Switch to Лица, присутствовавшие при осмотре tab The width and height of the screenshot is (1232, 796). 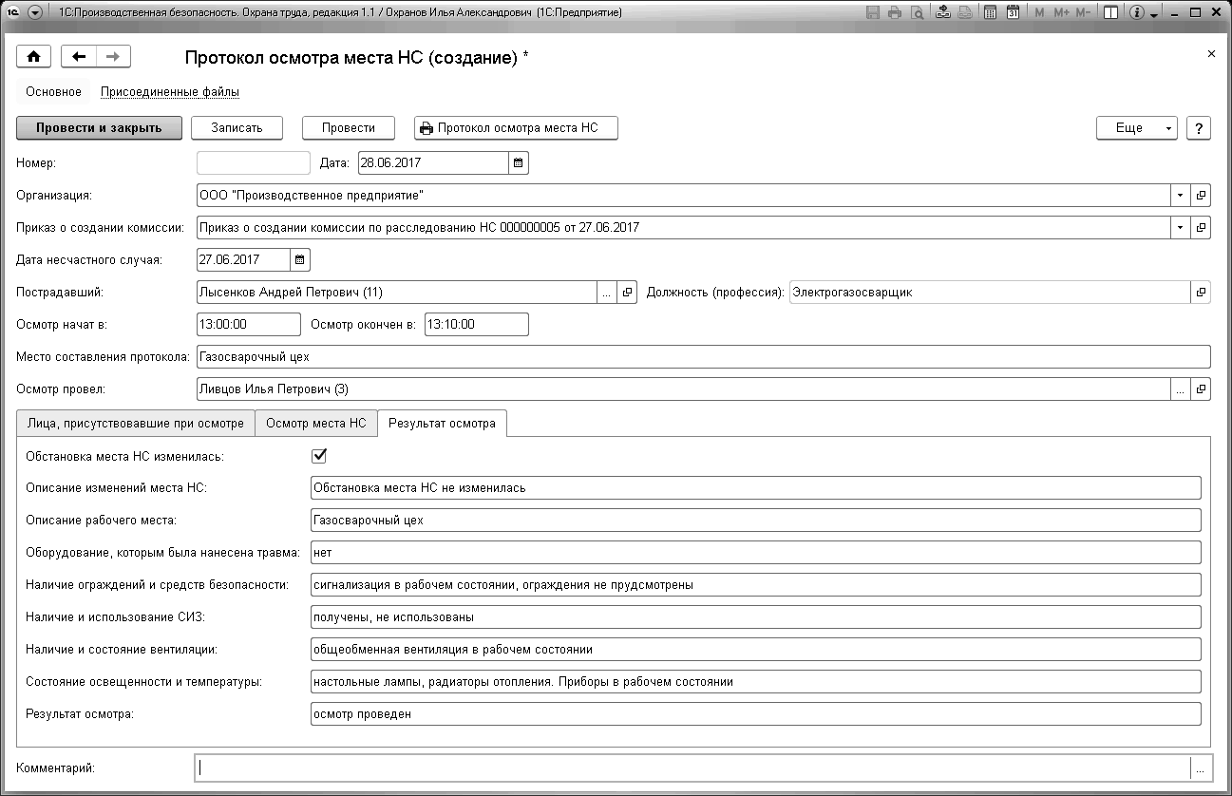(136, 424)
